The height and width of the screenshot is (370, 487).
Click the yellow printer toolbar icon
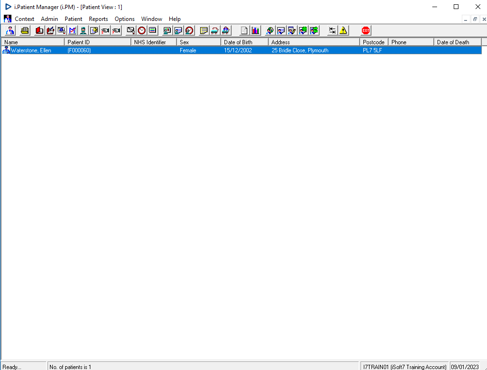point(25,30)
